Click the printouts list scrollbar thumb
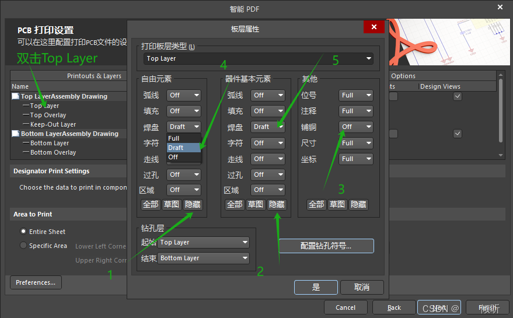This screenshot has height=318, width=513. click(x=501, y=110)
